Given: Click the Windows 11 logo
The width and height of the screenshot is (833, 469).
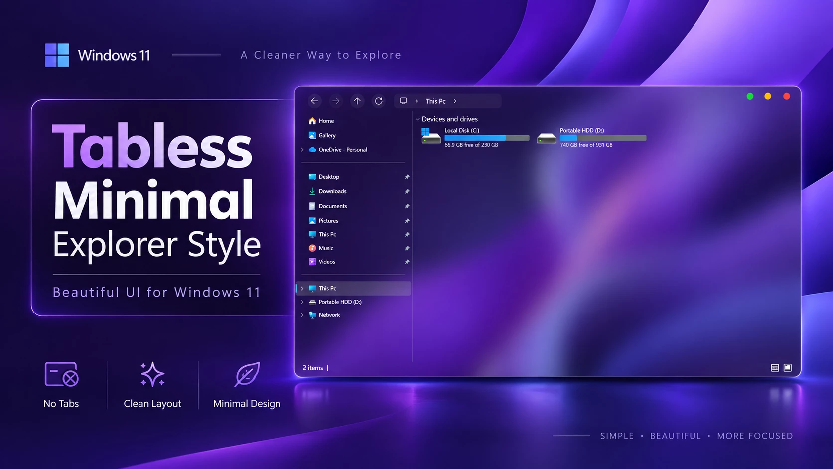Looking at the screenshot, I should click(x=57, y=55).
